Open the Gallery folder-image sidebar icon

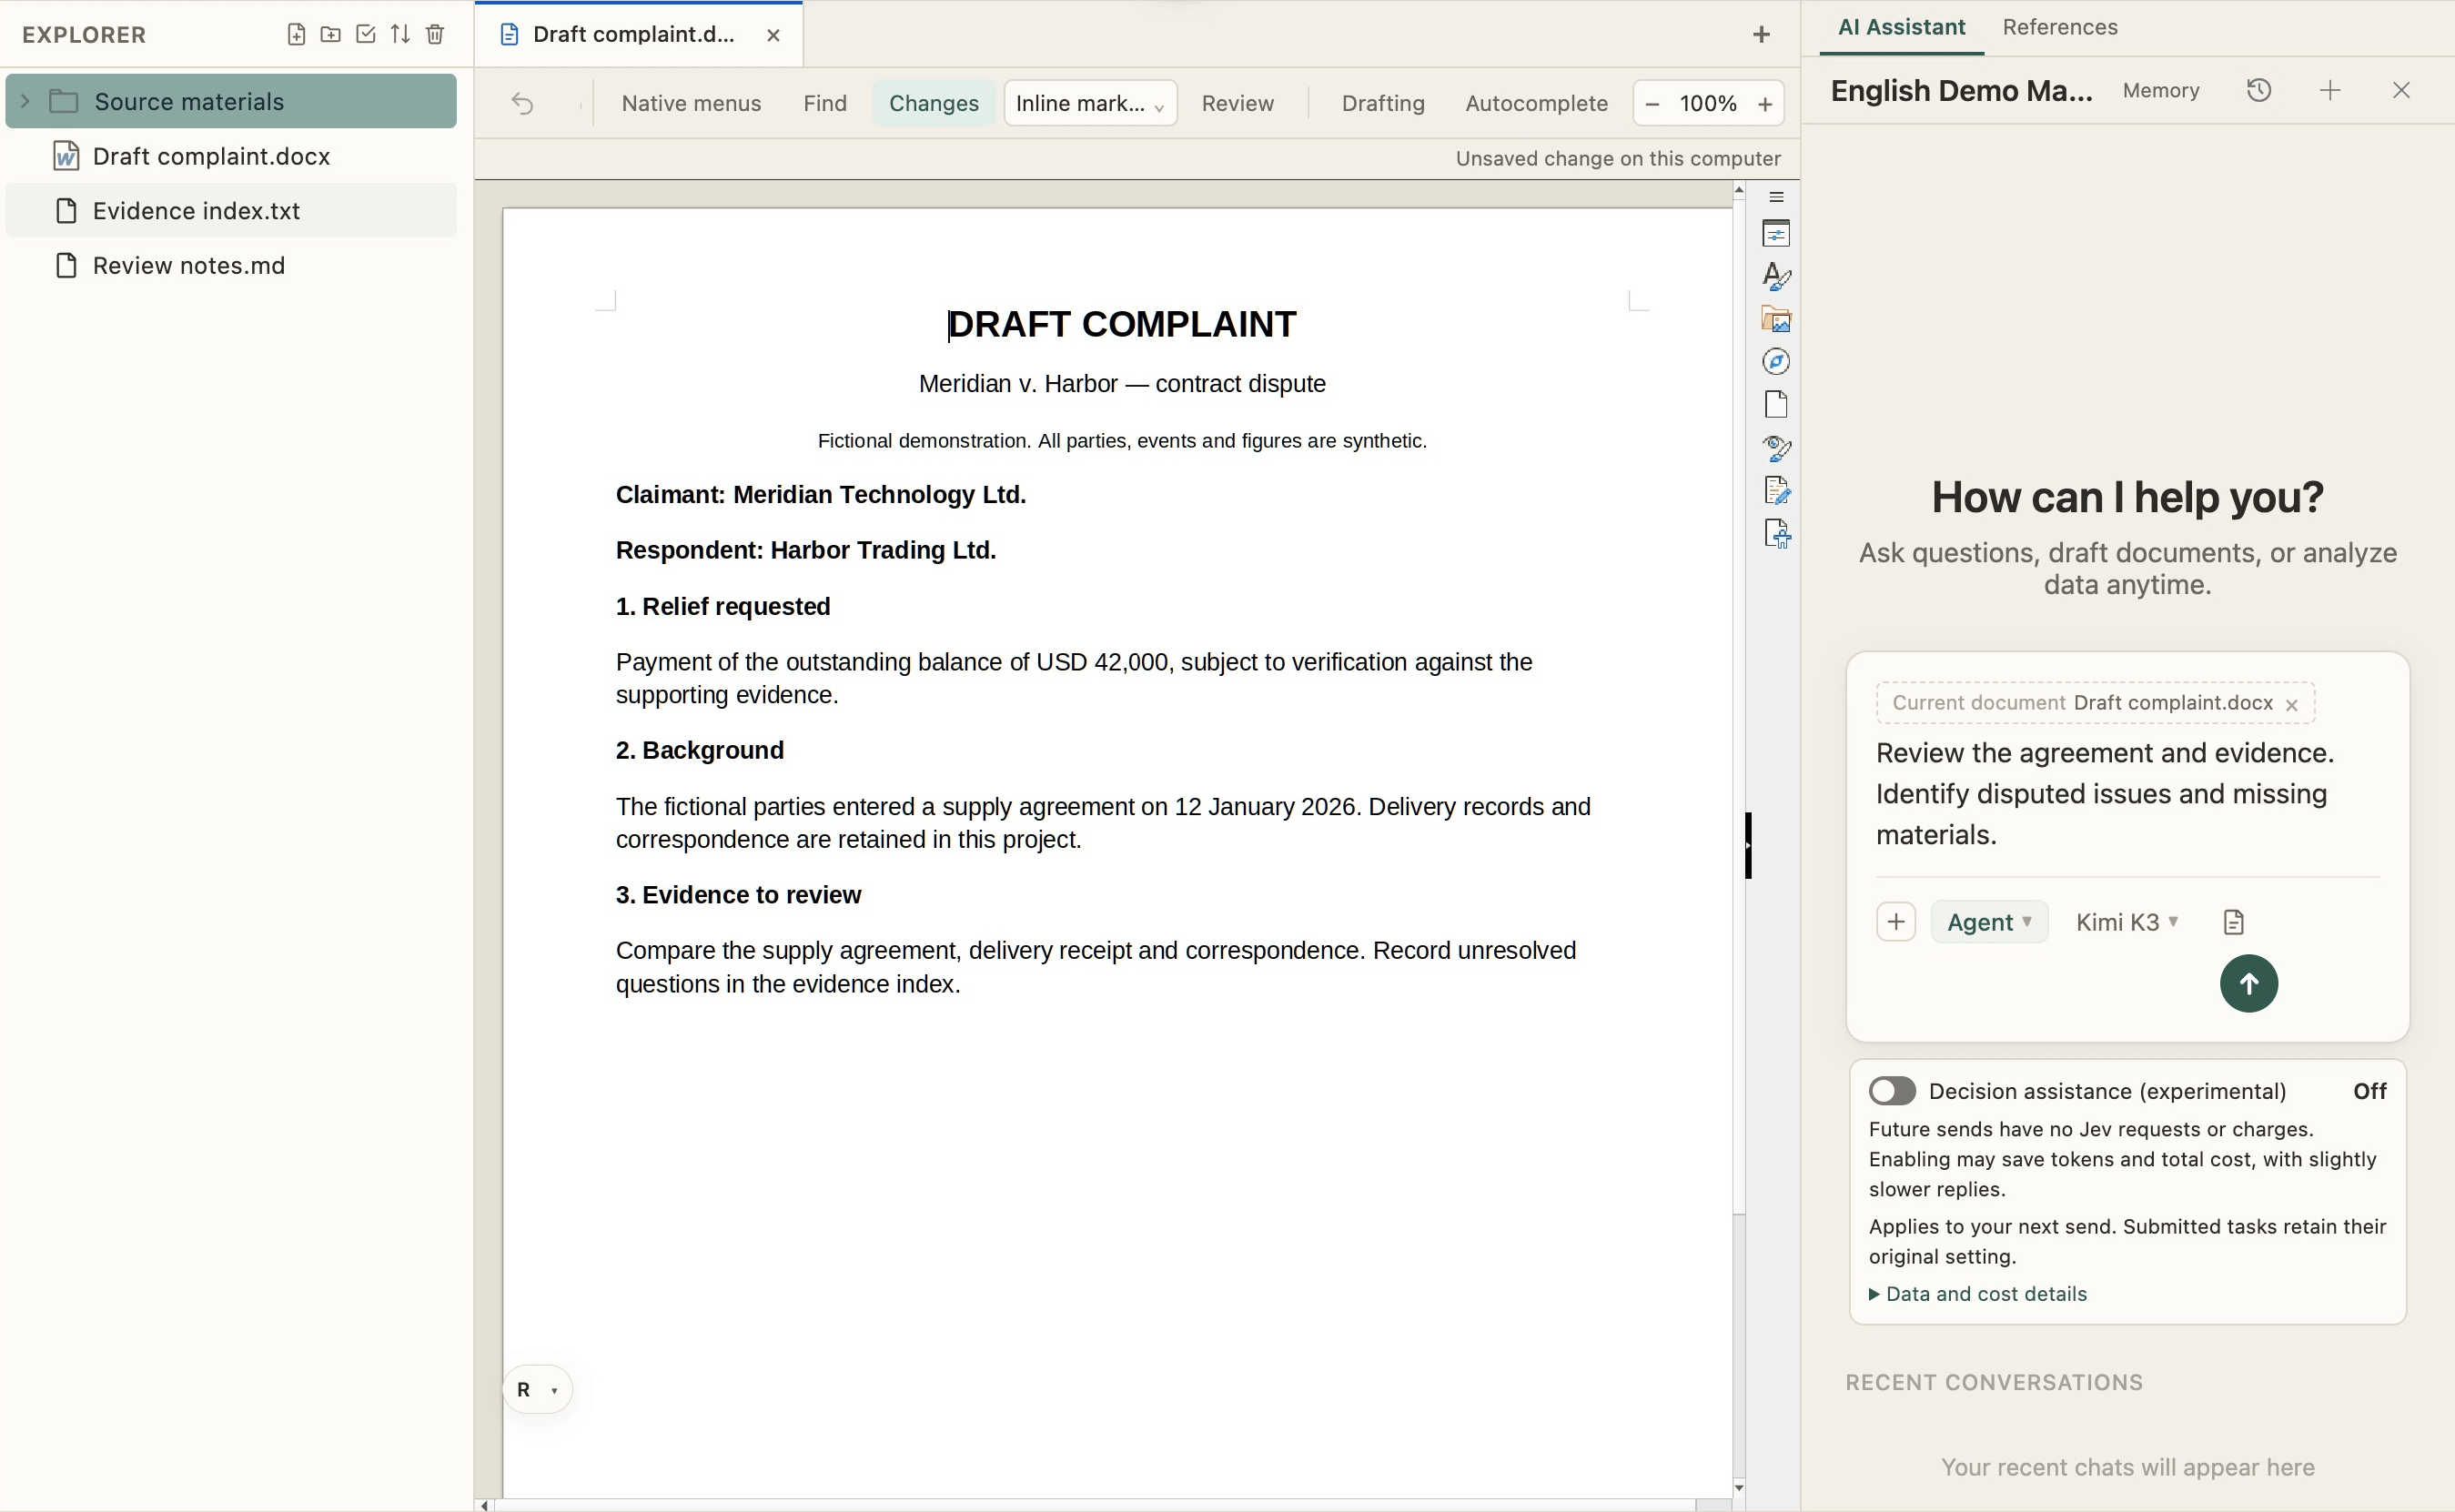point(1776,319)
